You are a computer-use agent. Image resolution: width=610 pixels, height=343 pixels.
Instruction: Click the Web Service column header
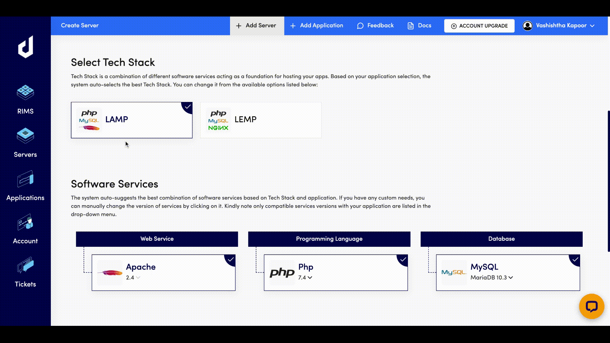[x=157, y=239]
